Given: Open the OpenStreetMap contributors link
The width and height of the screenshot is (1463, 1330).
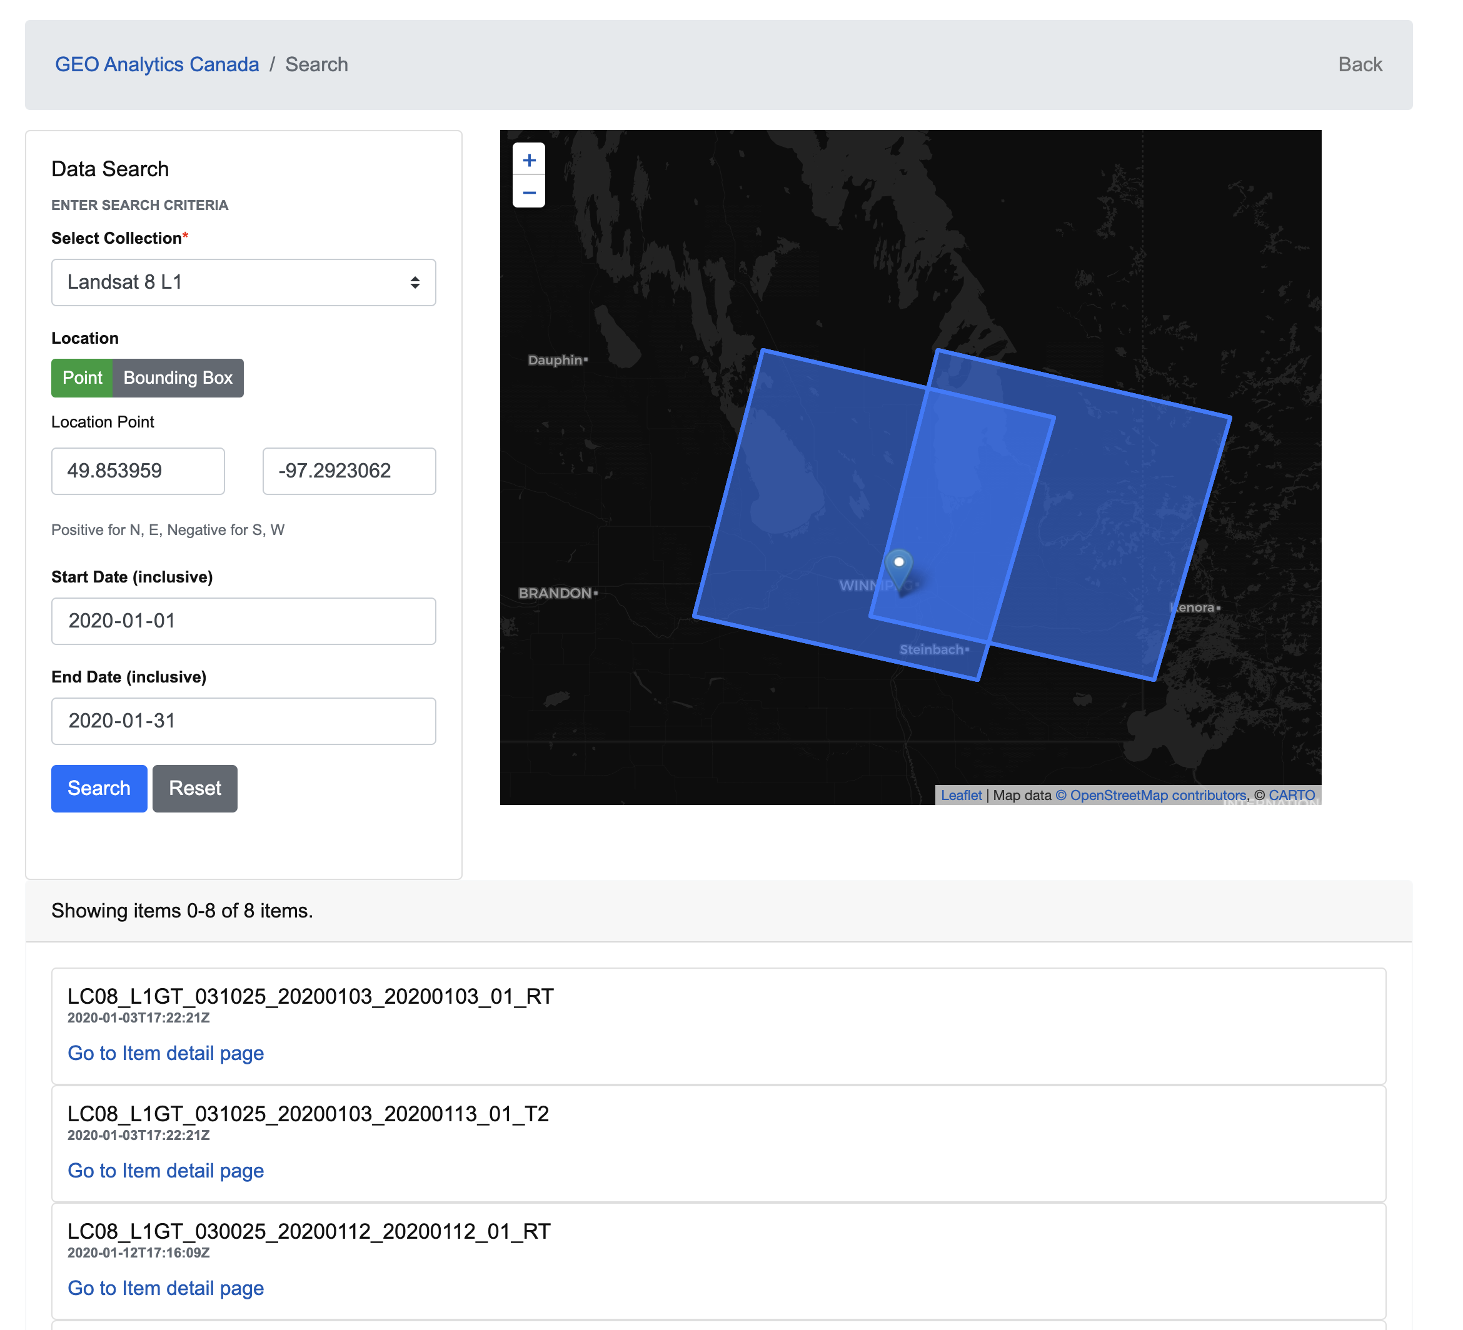Looking at the screenshot, I should click(x=1150, y=795).
